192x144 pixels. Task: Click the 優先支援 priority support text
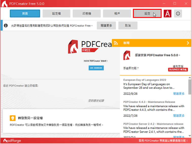tap(178, 66)
